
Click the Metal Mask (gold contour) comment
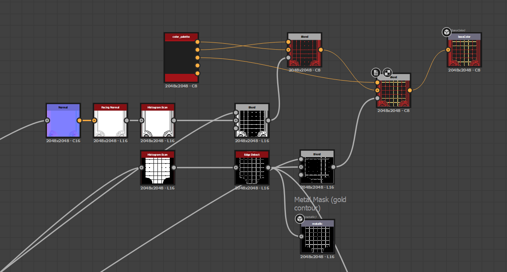pos(320,203)
